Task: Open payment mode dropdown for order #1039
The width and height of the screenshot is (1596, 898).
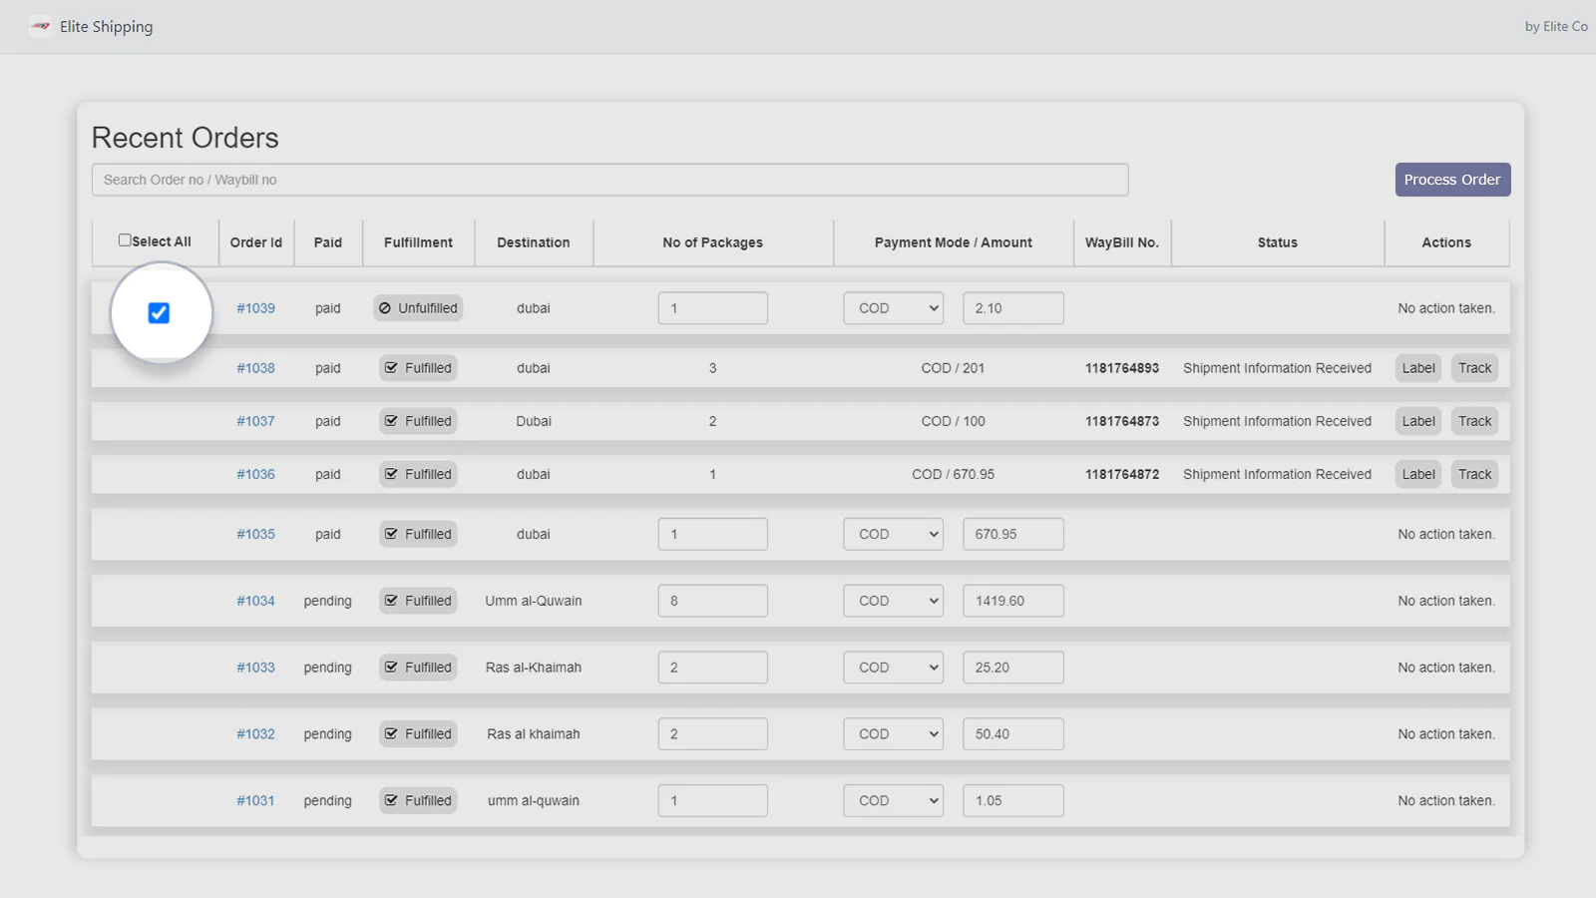Action: point(893,308)
